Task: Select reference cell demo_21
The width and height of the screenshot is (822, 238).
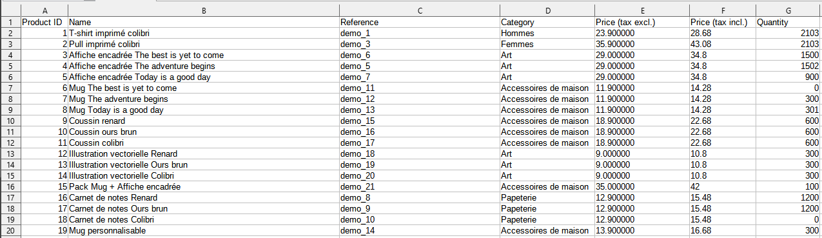Action: click(420, 186)
